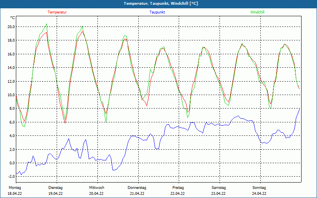Click the '19.04.22' date label
Viewport: 317px width, 198px height.
(55, 194)
